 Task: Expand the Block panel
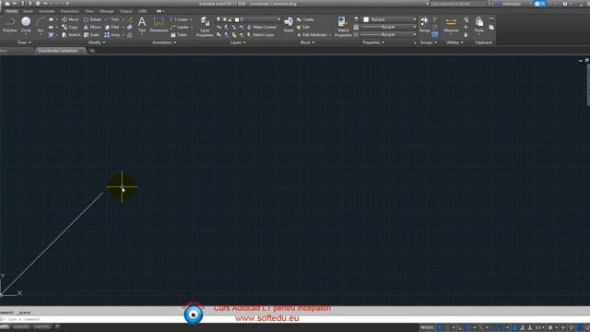(x=307, y=42)
